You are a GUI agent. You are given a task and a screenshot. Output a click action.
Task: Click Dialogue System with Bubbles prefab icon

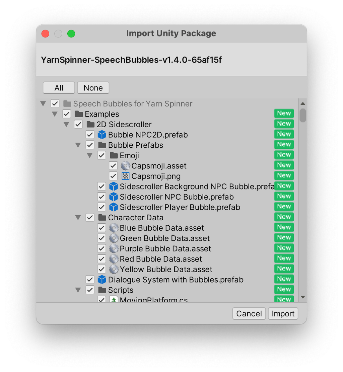(102, 280)
